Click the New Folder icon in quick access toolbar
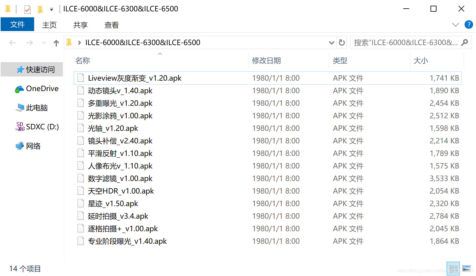Viewport: 476px width, 276px height. point(40,10)
